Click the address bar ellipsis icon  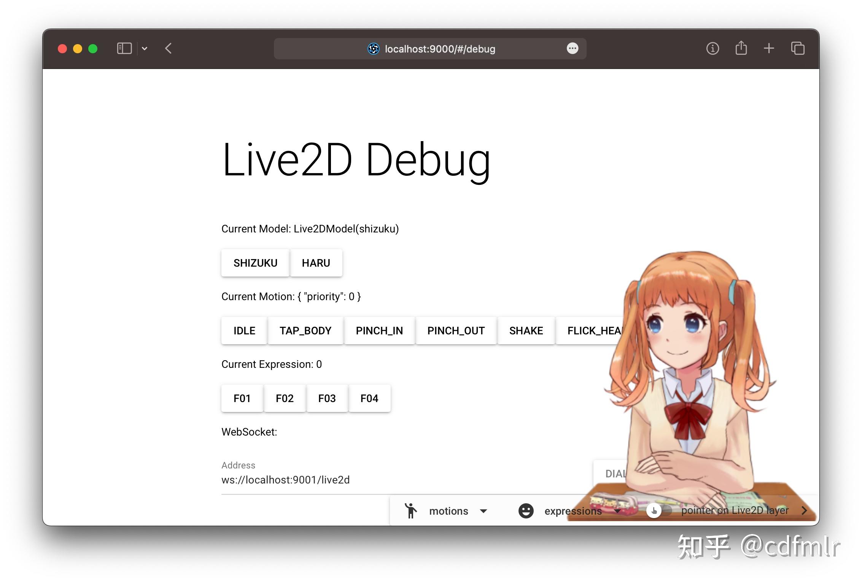(x=572, y=48)
